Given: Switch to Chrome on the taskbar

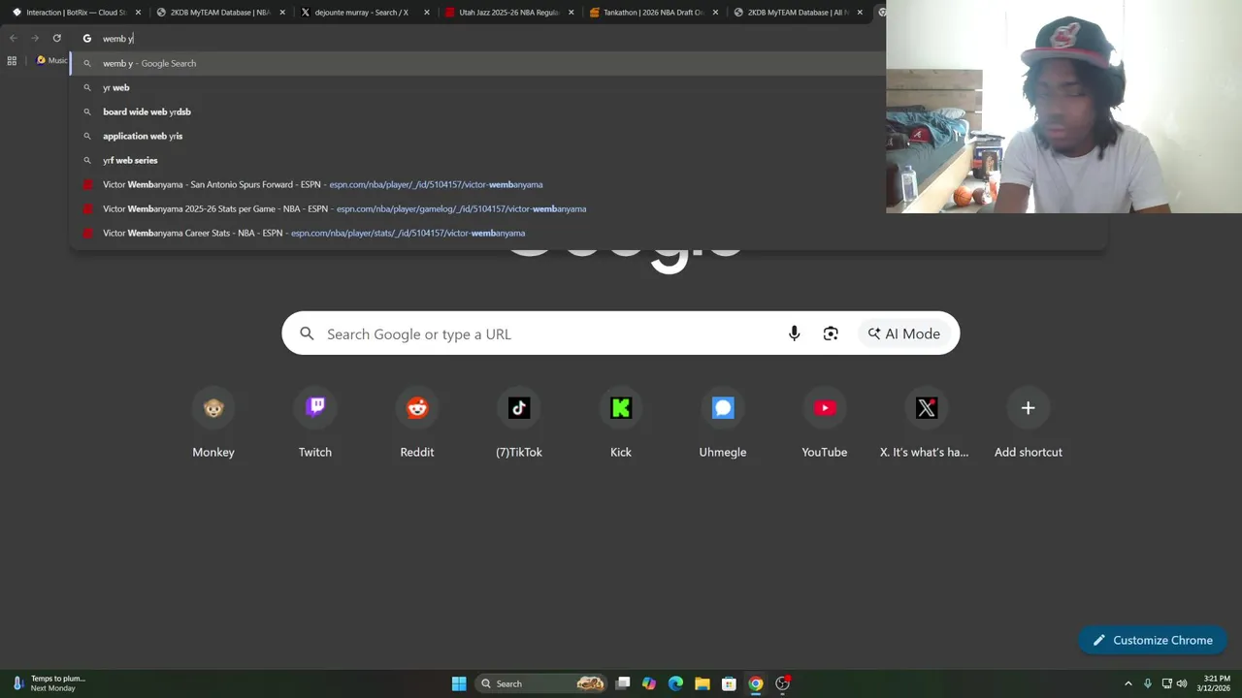Looking at the screenshot, I should pyautogui.click(x=756, y=683).
